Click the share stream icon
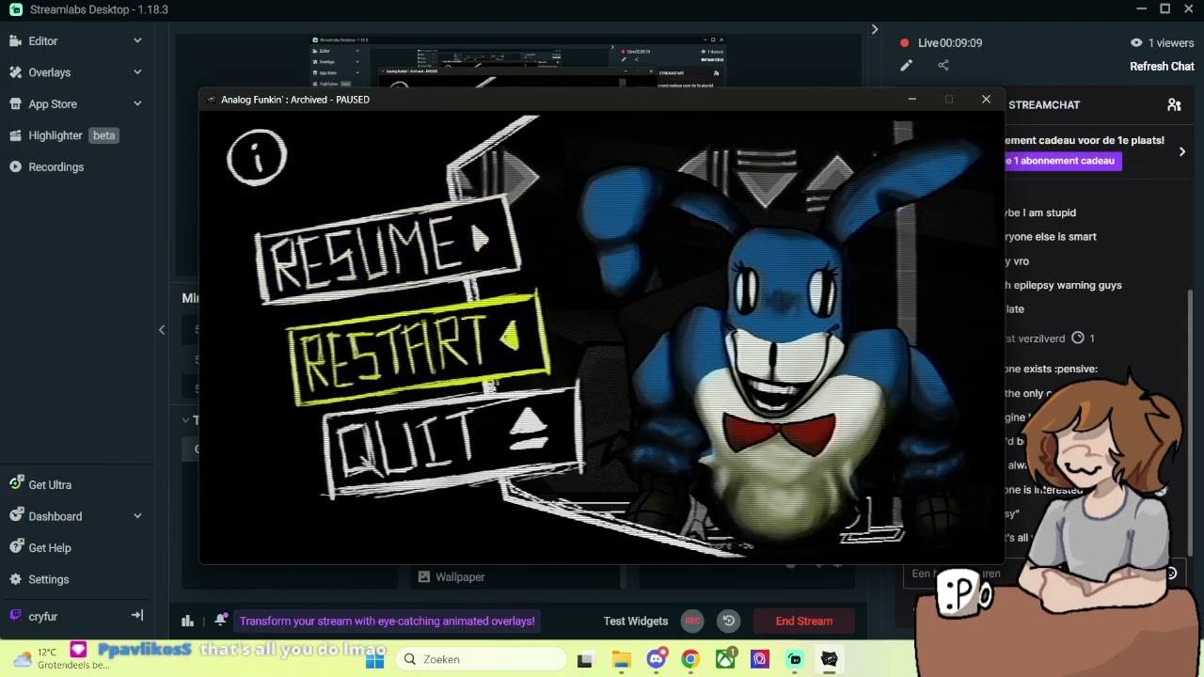1204x677 pixels. tap(943, 65)
